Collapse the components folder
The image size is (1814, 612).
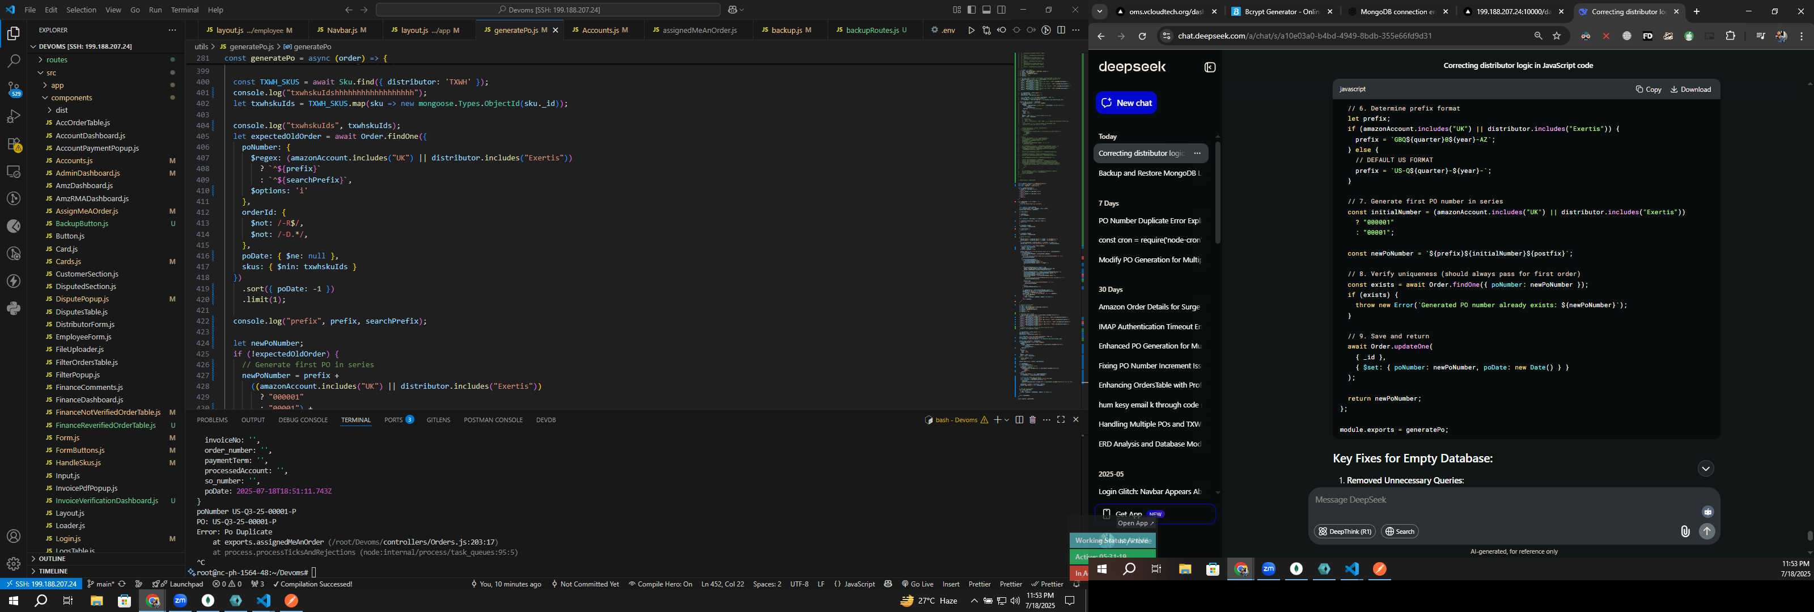[71, 98]
